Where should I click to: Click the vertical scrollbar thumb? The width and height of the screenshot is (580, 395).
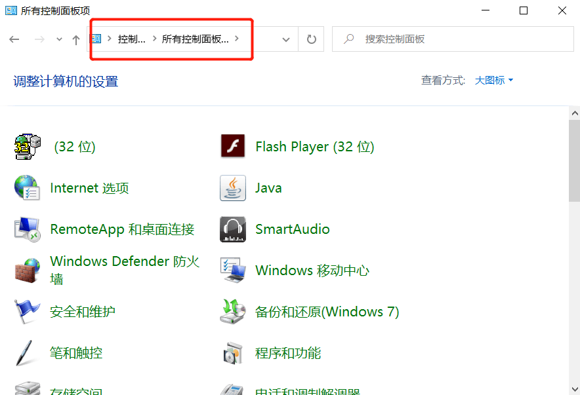tap(575, 160)
